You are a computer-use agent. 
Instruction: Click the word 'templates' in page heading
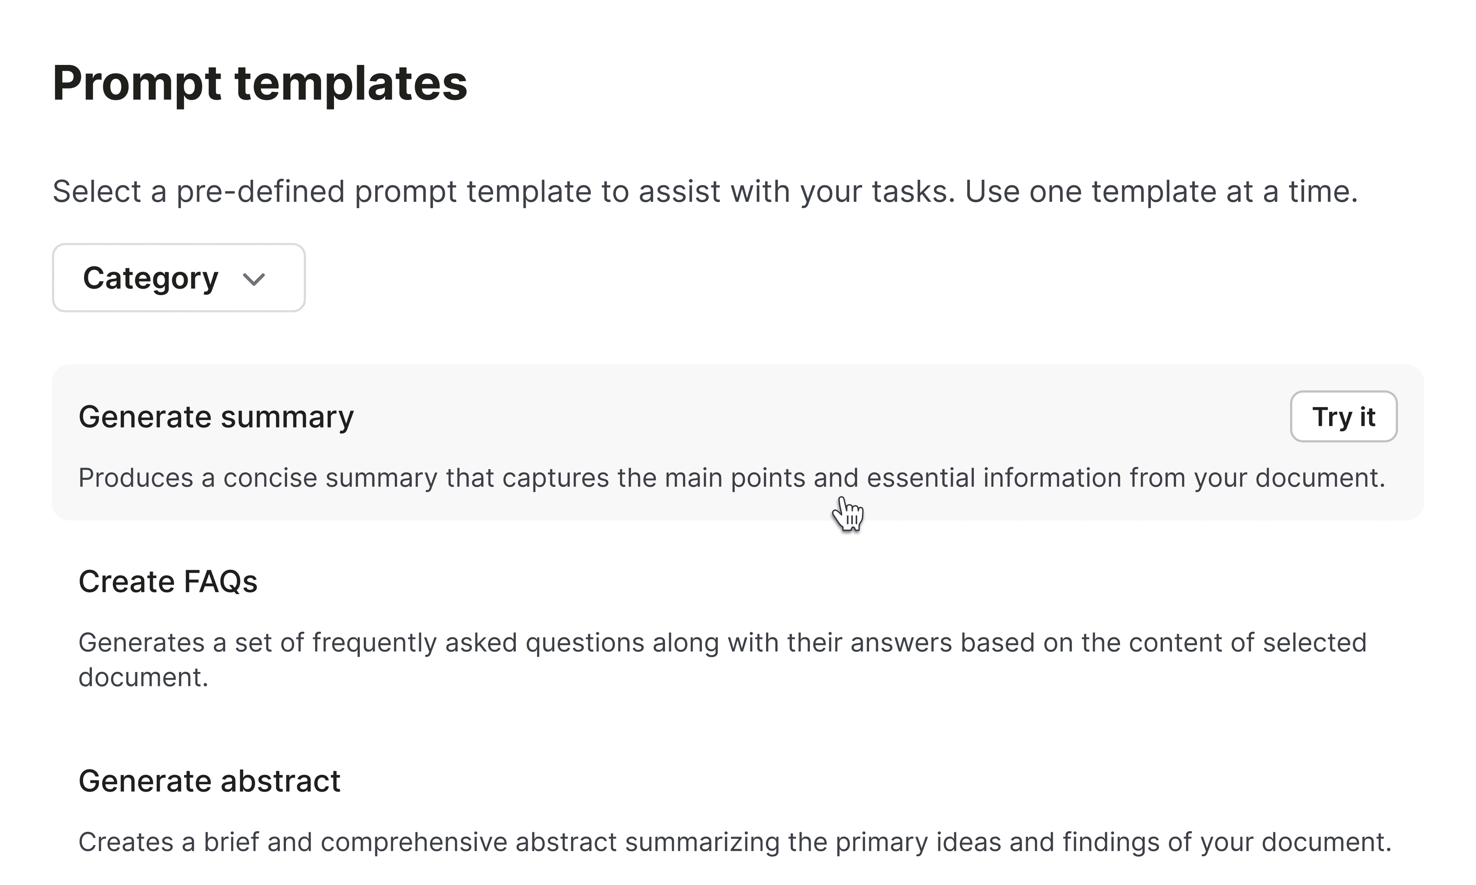pyautogui.click(x=351, y=83)
